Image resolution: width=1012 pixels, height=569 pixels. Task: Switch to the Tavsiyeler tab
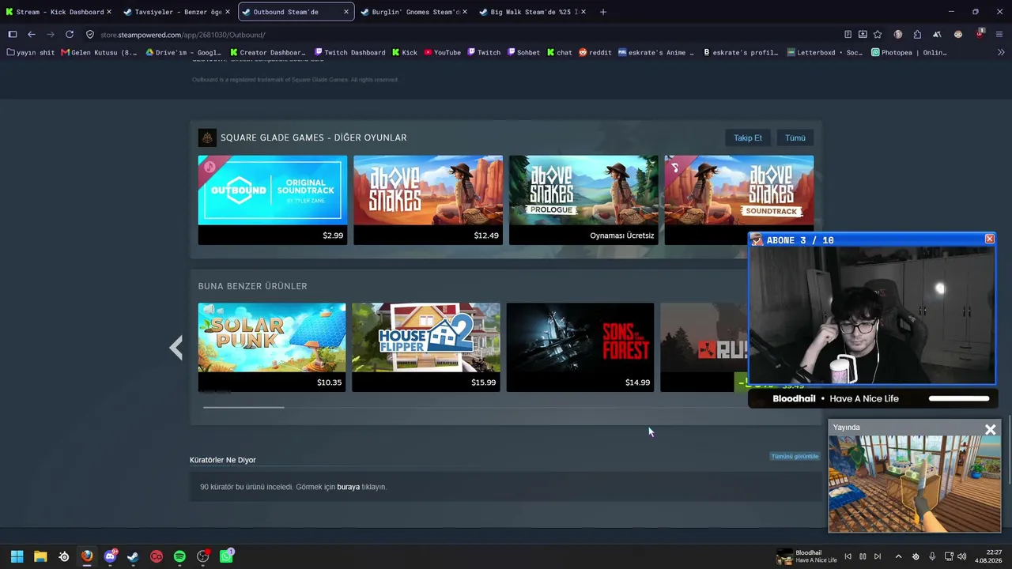coord(176,12)
